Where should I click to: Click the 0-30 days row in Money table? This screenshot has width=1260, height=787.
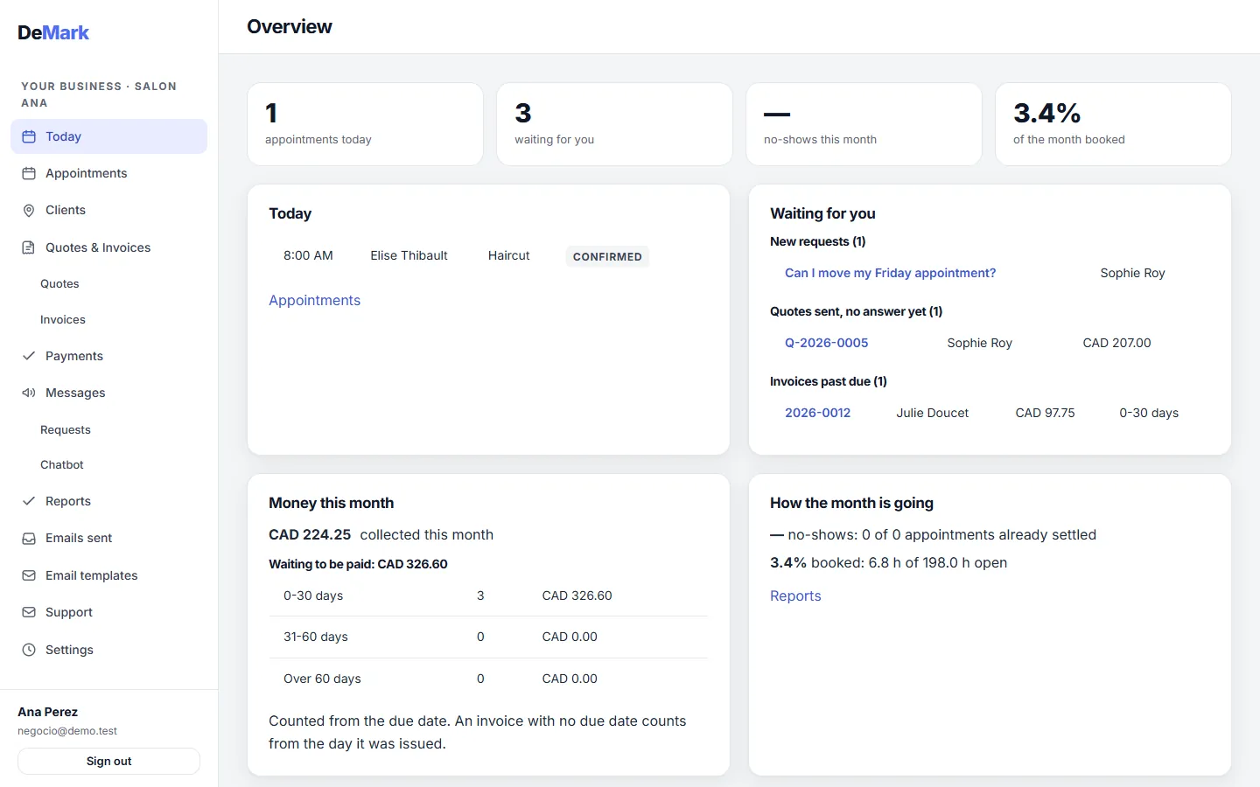[x=488, y=595]
